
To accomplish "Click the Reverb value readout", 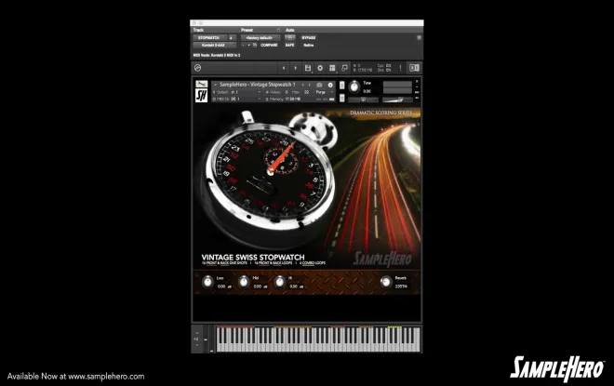I will 401,286.
